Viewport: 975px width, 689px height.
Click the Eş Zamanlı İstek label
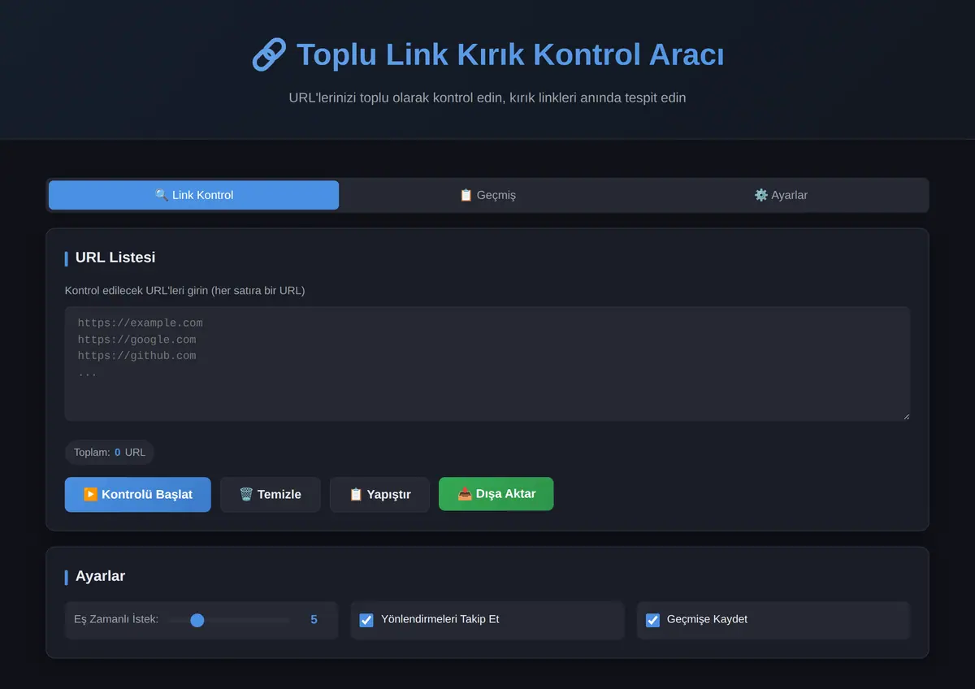pyautogui.click(x=116, y=619)
